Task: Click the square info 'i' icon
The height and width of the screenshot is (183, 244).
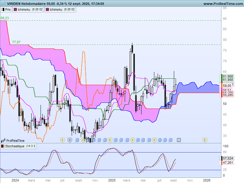Action: 179,140
